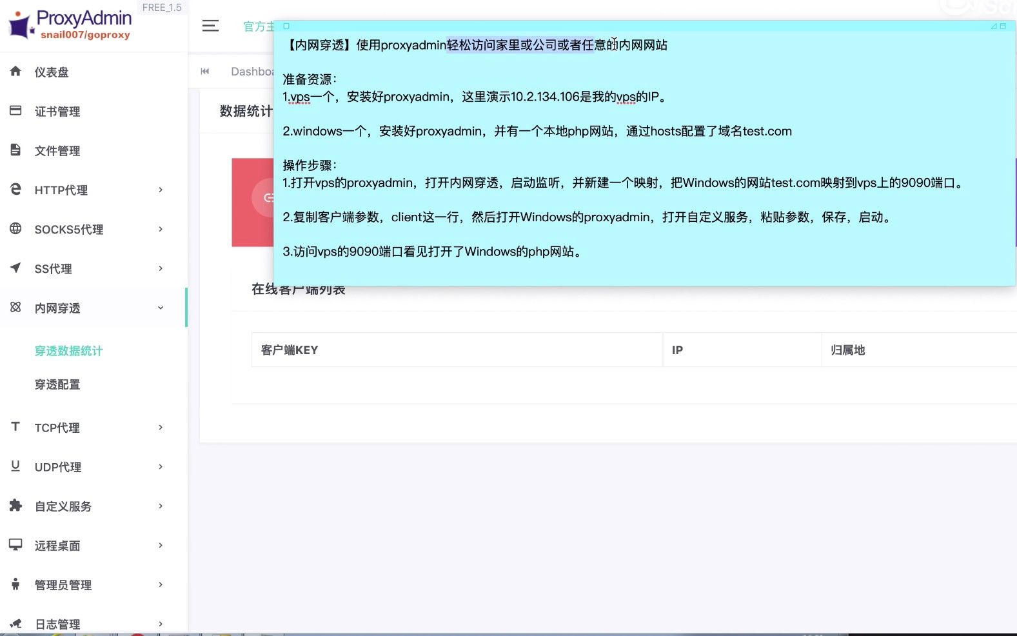Click the 操作步骤 line in note
1017x636 pixels.
click(310, 165)
